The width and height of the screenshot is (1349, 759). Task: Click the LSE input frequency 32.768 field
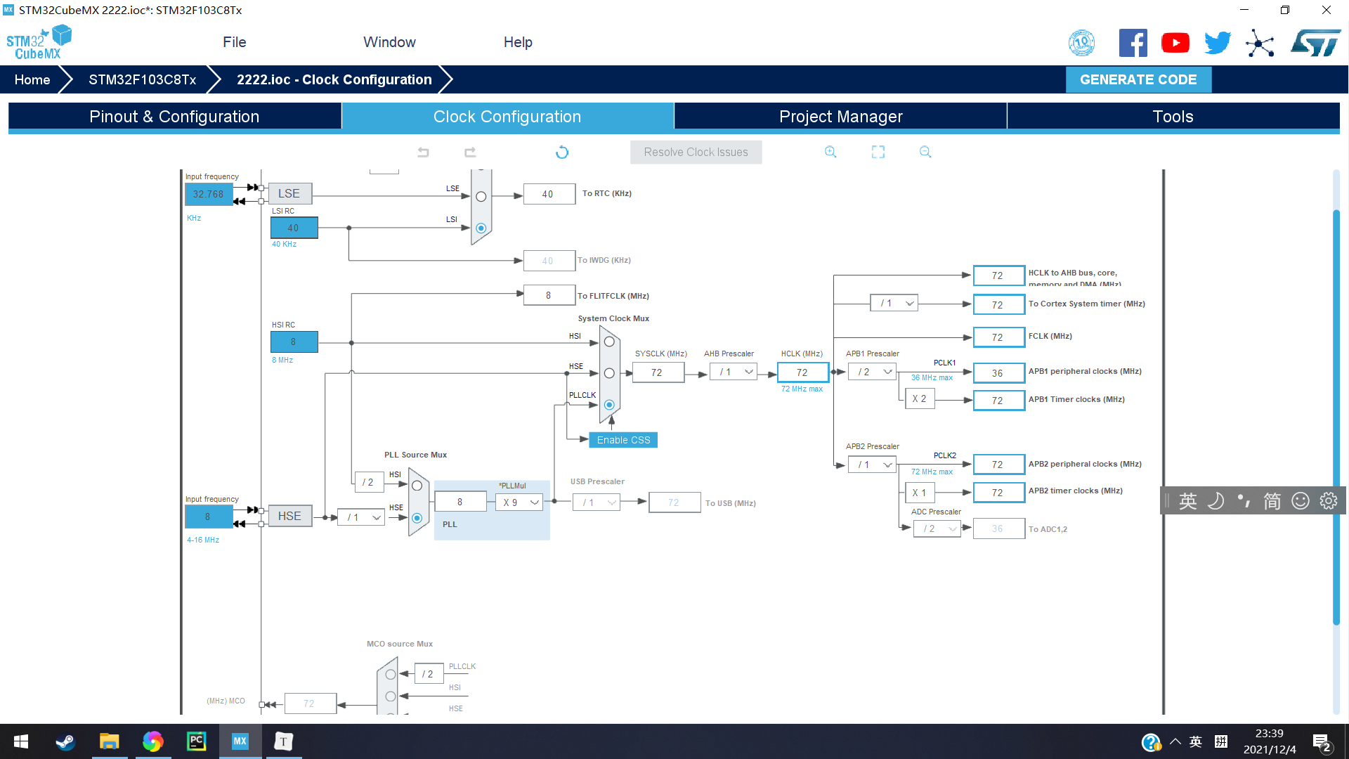point(208,195)
